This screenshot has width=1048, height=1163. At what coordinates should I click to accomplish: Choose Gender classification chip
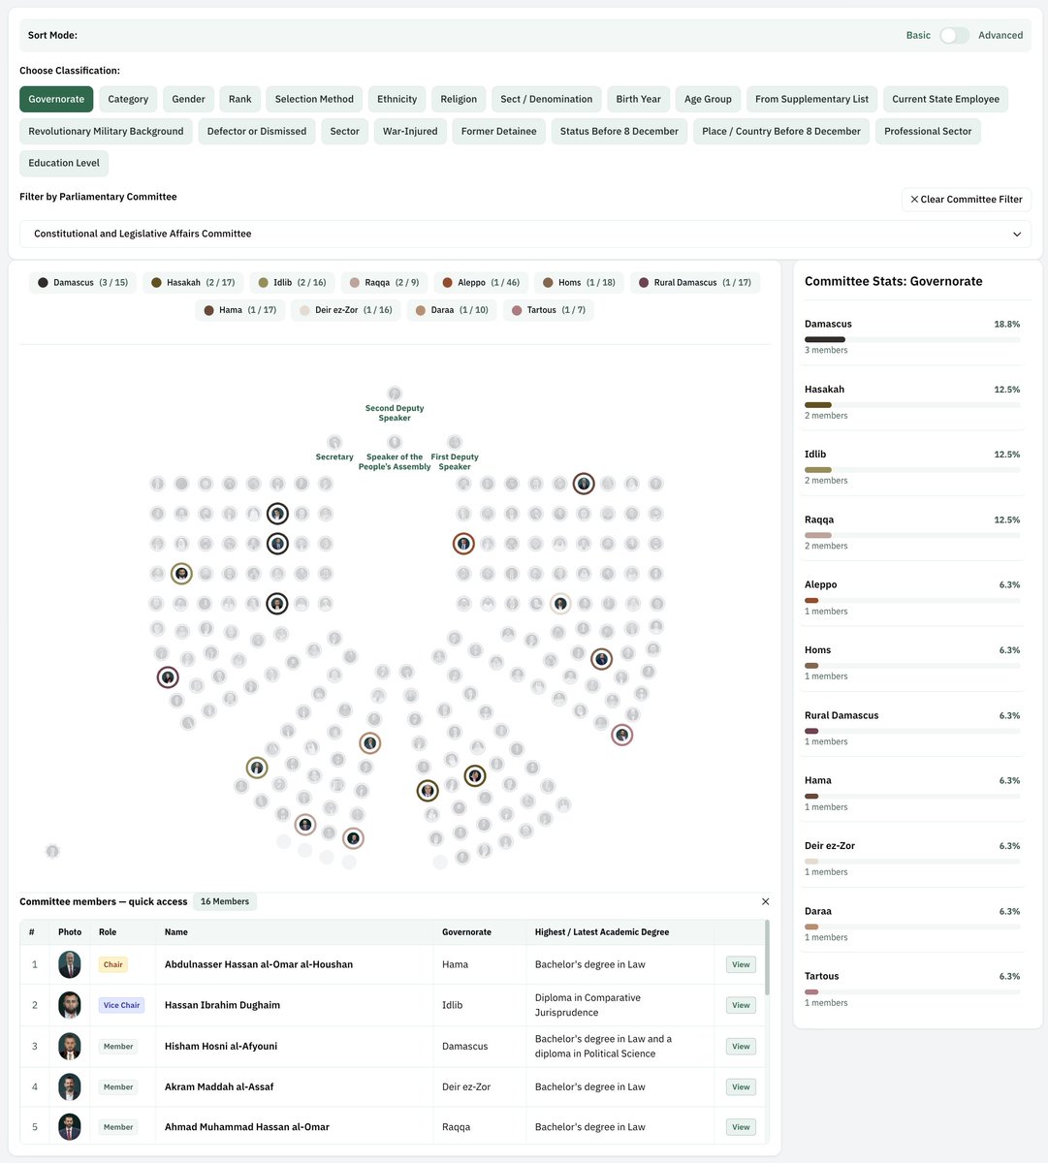tap(188, 99)
